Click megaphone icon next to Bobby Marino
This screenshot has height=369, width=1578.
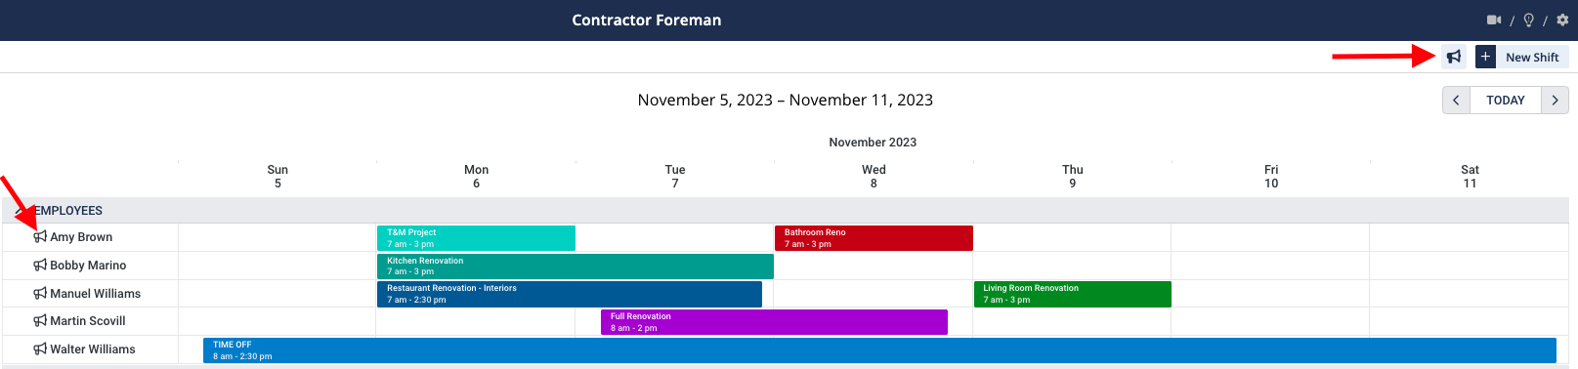pos(40,265)
